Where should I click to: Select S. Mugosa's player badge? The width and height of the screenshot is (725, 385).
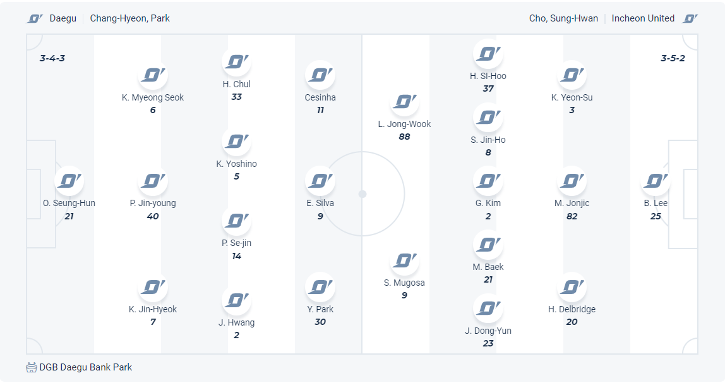tap(404, 260)
